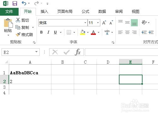
Task: Open the 复制 copy options arrow
Action: [33, 28]
